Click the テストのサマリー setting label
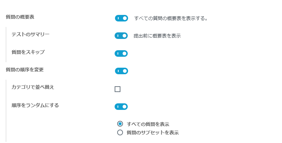 (31, 34)
